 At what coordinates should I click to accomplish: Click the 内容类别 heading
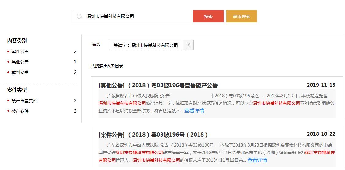[17, 40]
